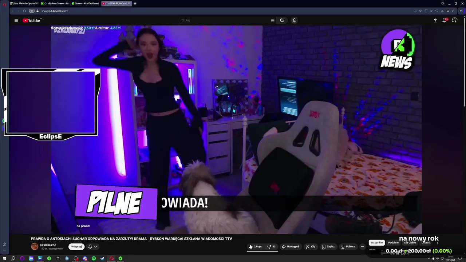
Task: Create a clip with Klip button
Action: click(311, 246)
